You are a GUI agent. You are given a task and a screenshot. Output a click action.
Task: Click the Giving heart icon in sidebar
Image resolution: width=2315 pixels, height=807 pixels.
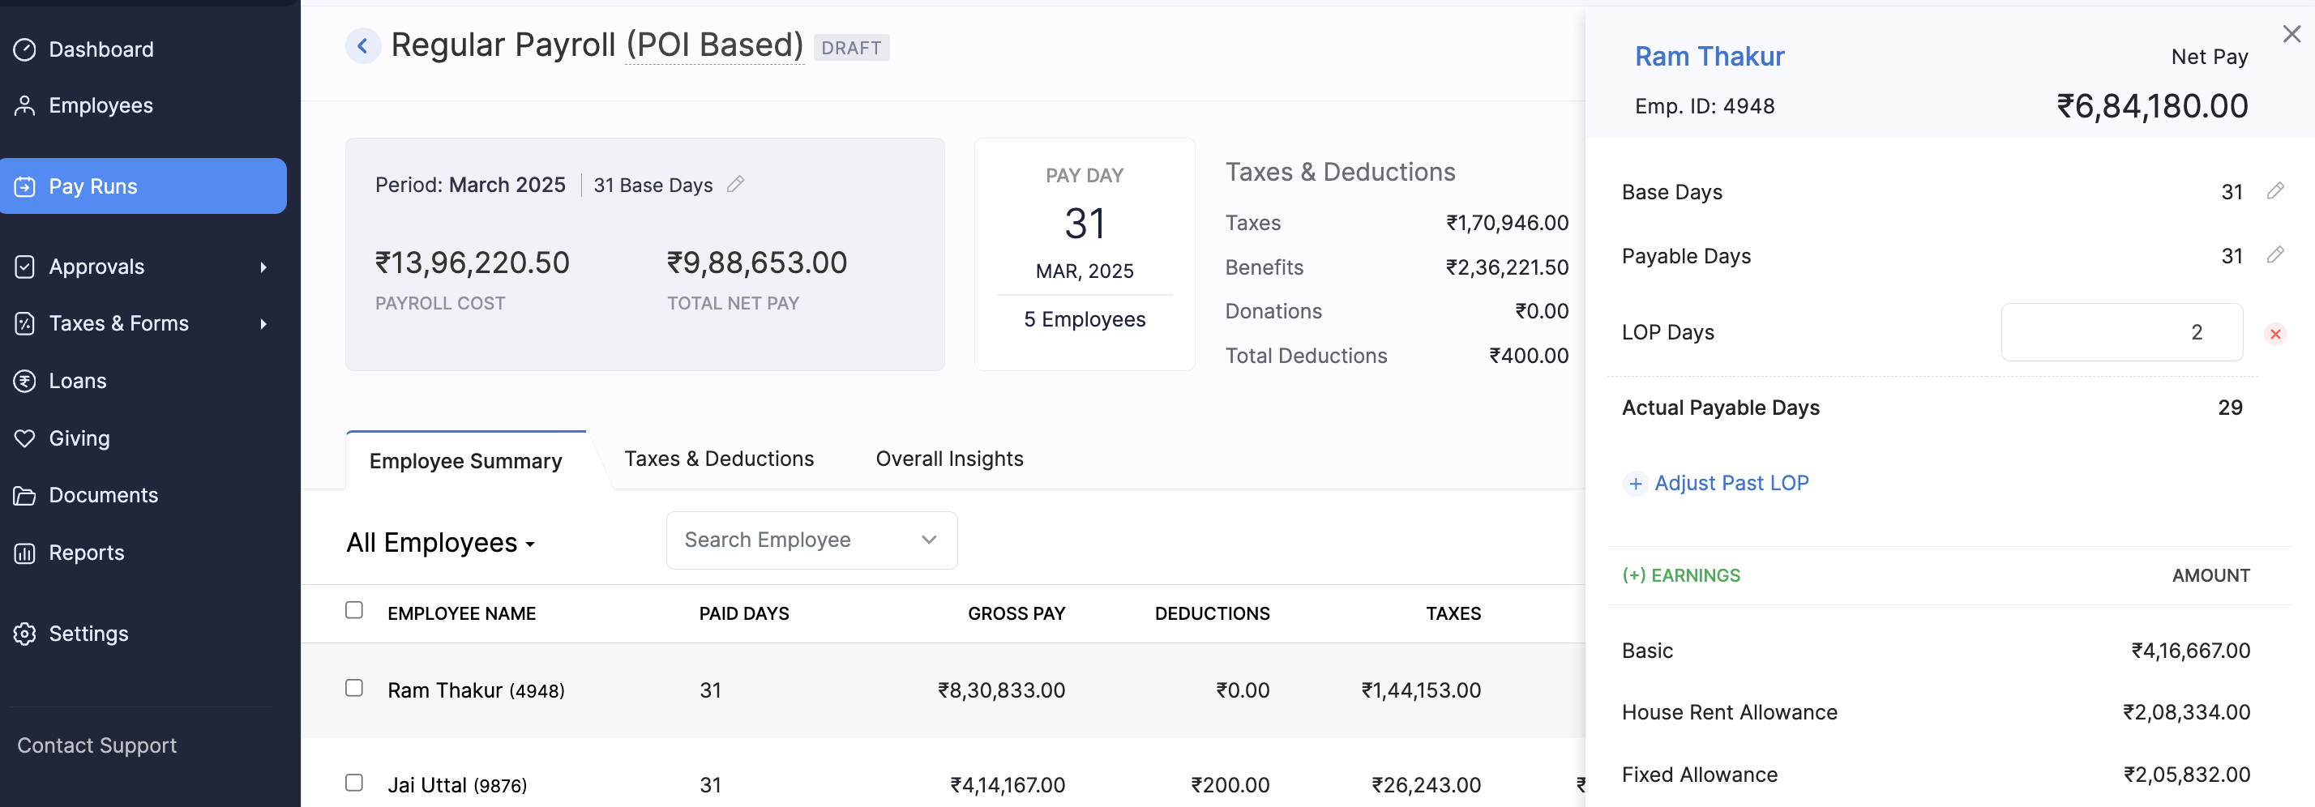click(25, 438)
